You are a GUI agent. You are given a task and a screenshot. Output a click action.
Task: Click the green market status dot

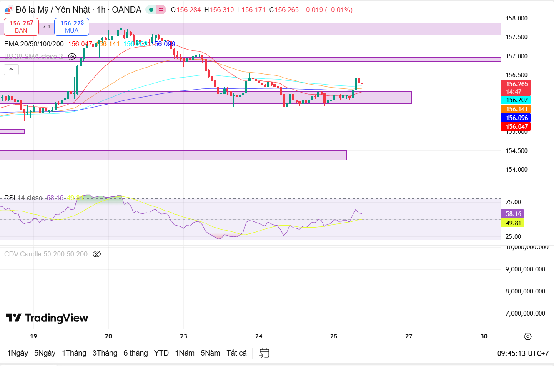click(x=151, y=10)
